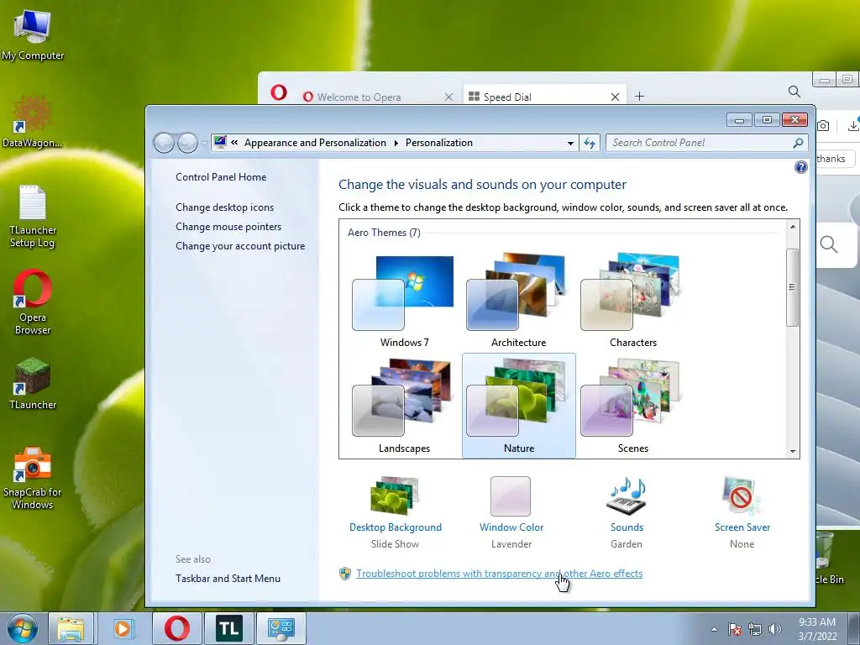Open TLauncher Setup Log file icon
The height and width of the screenshot is (645, 860).
point(33,216)
